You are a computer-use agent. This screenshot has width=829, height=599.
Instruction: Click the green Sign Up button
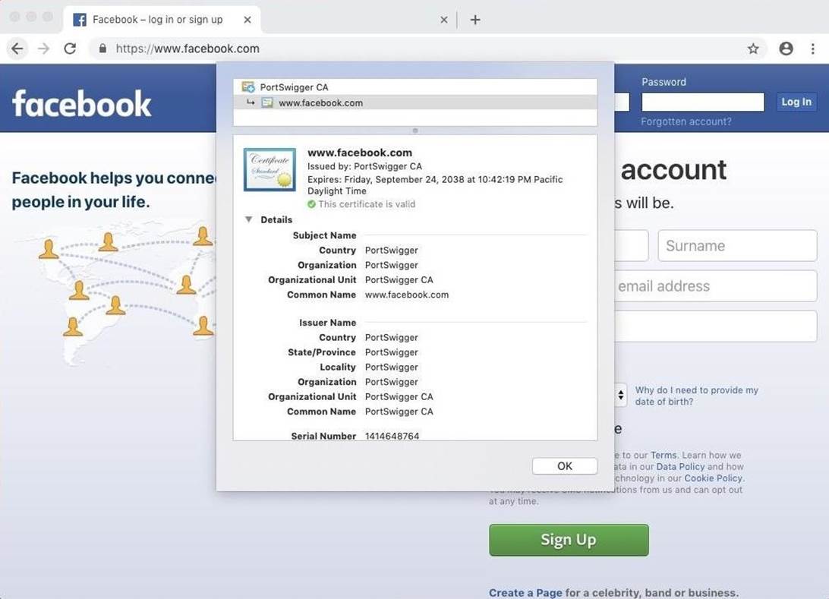pyautogui.click(x=569, y=540)
